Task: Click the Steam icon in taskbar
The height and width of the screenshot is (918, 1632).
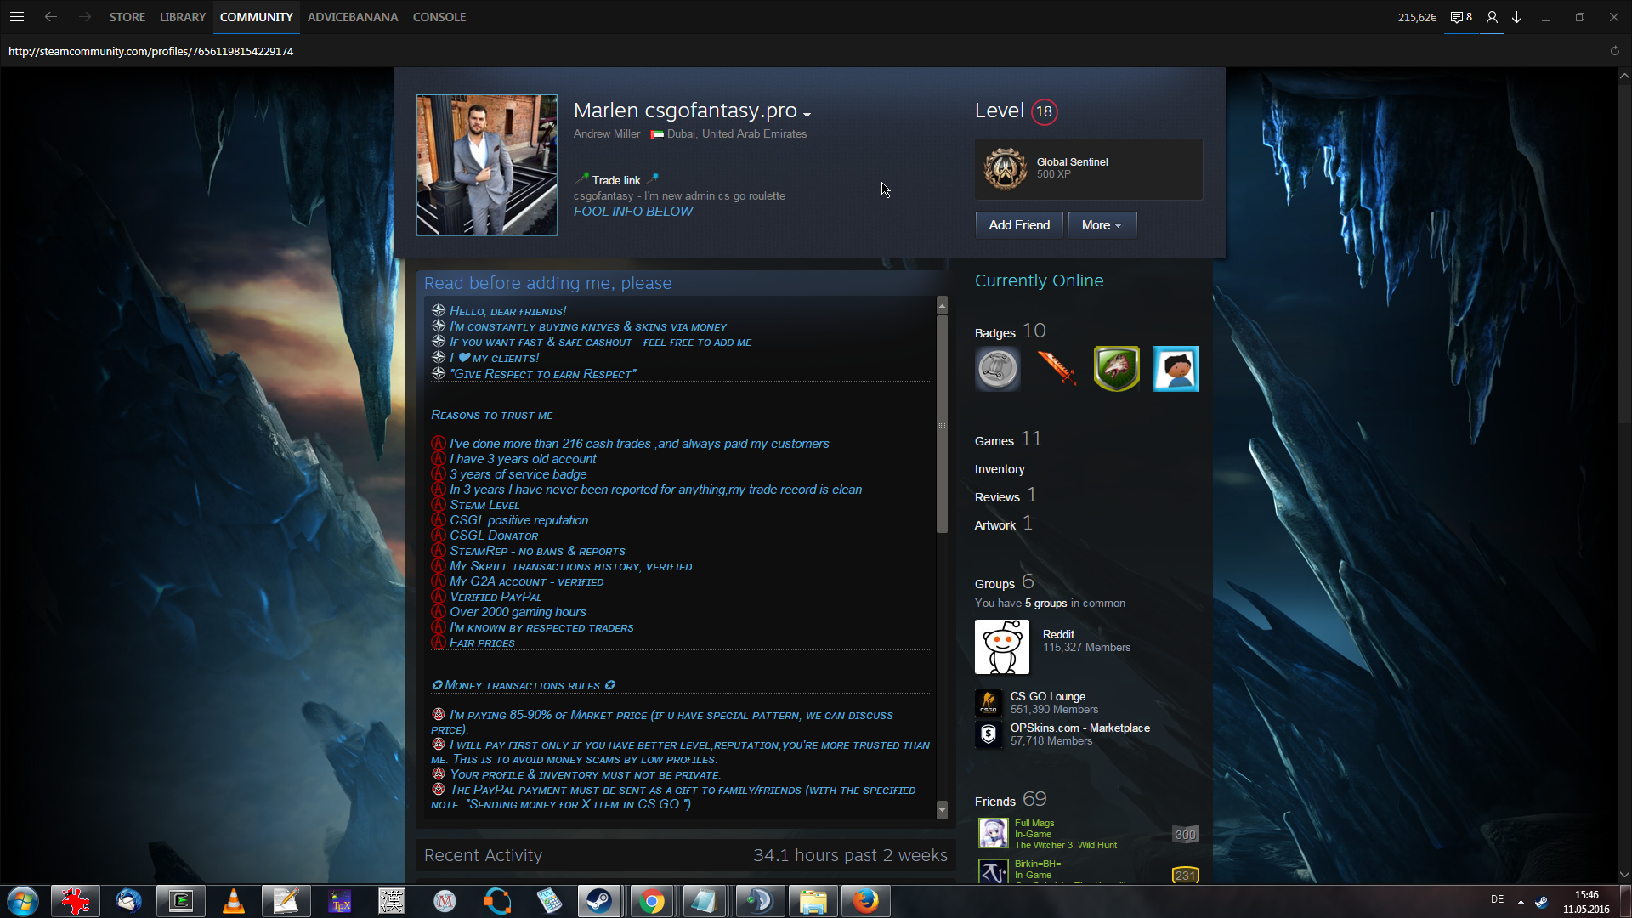Action: [599, 901]
